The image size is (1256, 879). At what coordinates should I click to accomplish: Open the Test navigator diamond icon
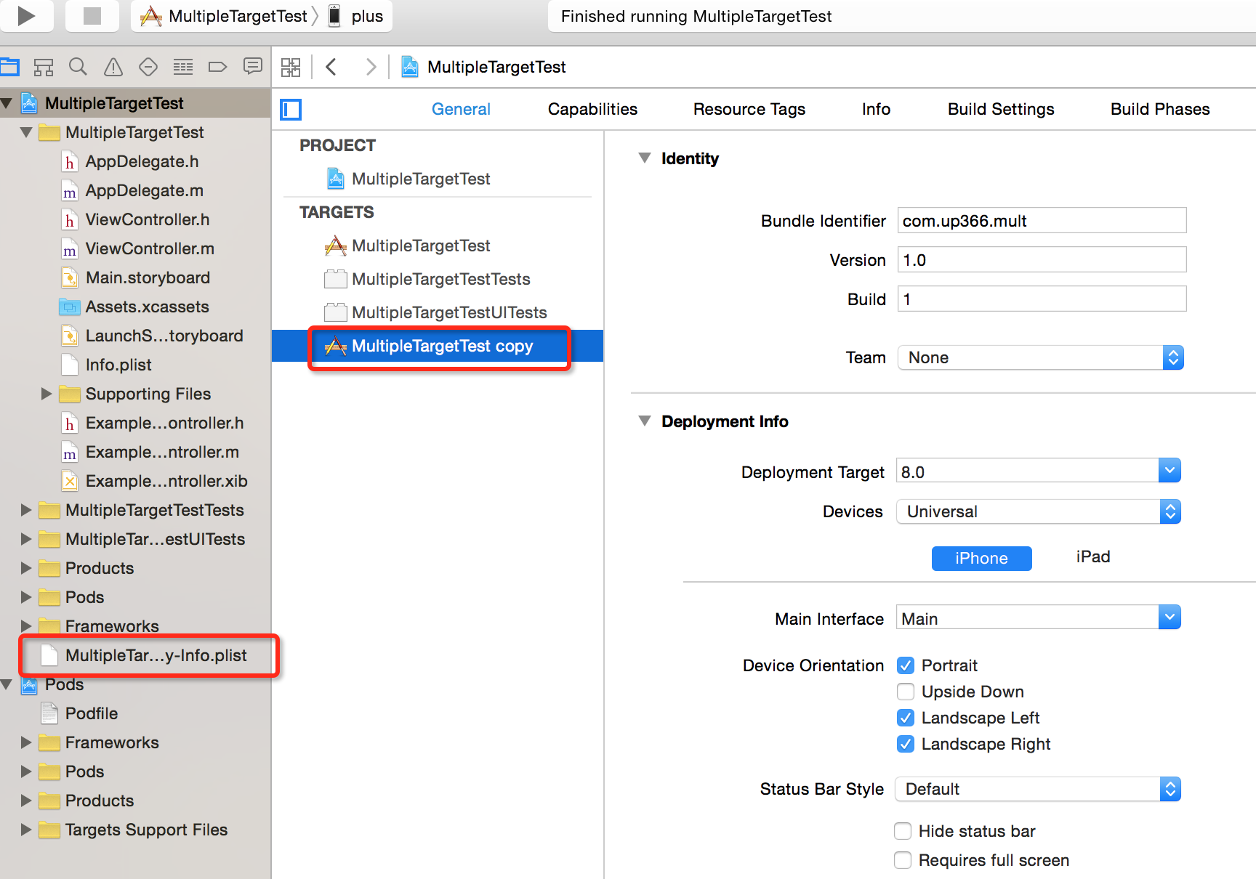point(148,68)
